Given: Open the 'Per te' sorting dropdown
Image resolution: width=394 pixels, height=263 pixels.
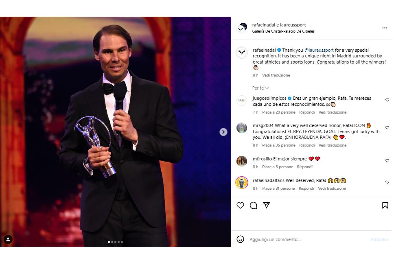Looking at the screenshot, I should point(260,88).
